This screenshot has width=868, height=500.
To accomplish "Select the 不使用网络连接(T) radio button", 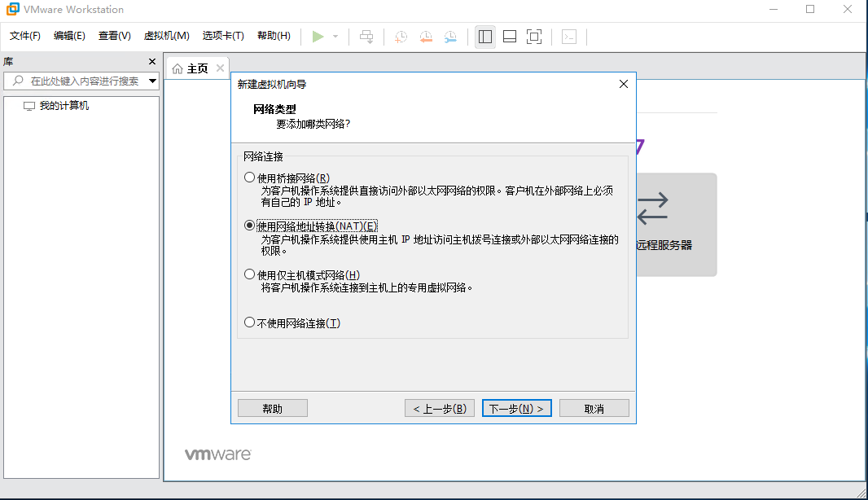I will (250, 322).
